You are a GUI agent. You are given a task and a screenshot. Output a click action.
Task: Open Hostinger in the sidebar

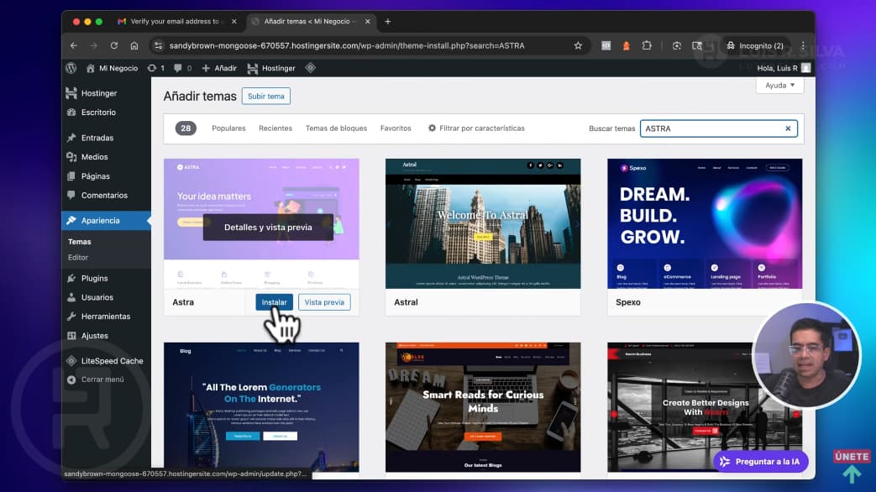(x=99, y=93)
